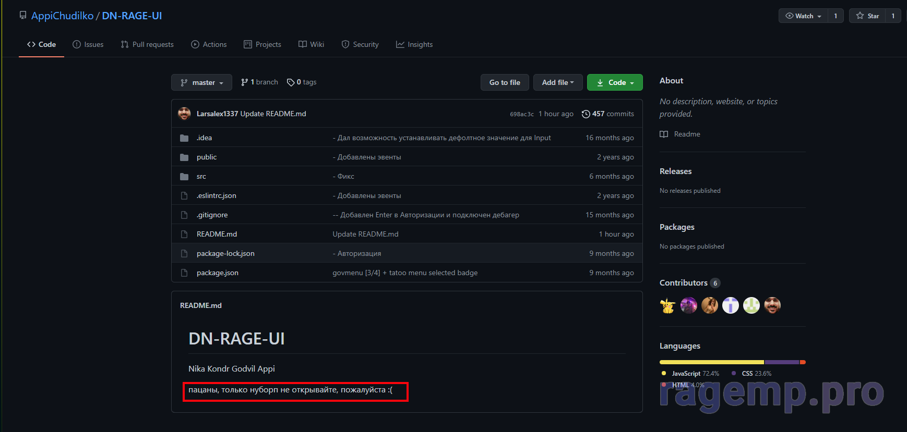Click the .idea folder icon
Viewport: 907px width, 432px height.
tap(184, 138)
